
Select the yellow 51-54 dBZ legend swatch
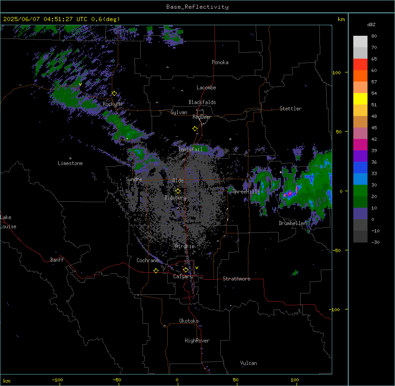coord(360,99)
